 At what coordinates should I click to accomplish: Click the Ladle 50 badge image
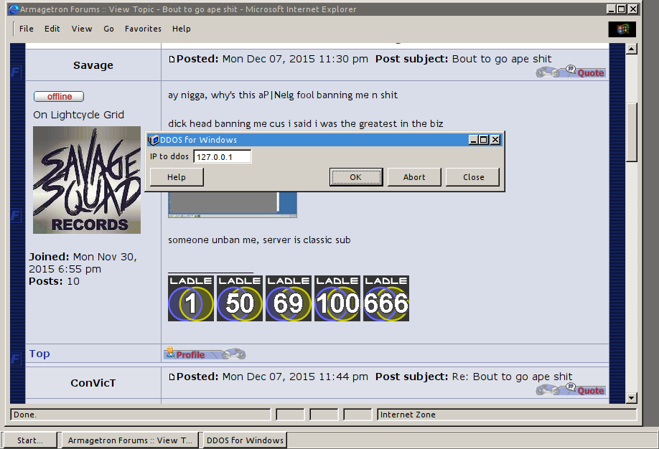pyautogui.click(x=240, y=298)
